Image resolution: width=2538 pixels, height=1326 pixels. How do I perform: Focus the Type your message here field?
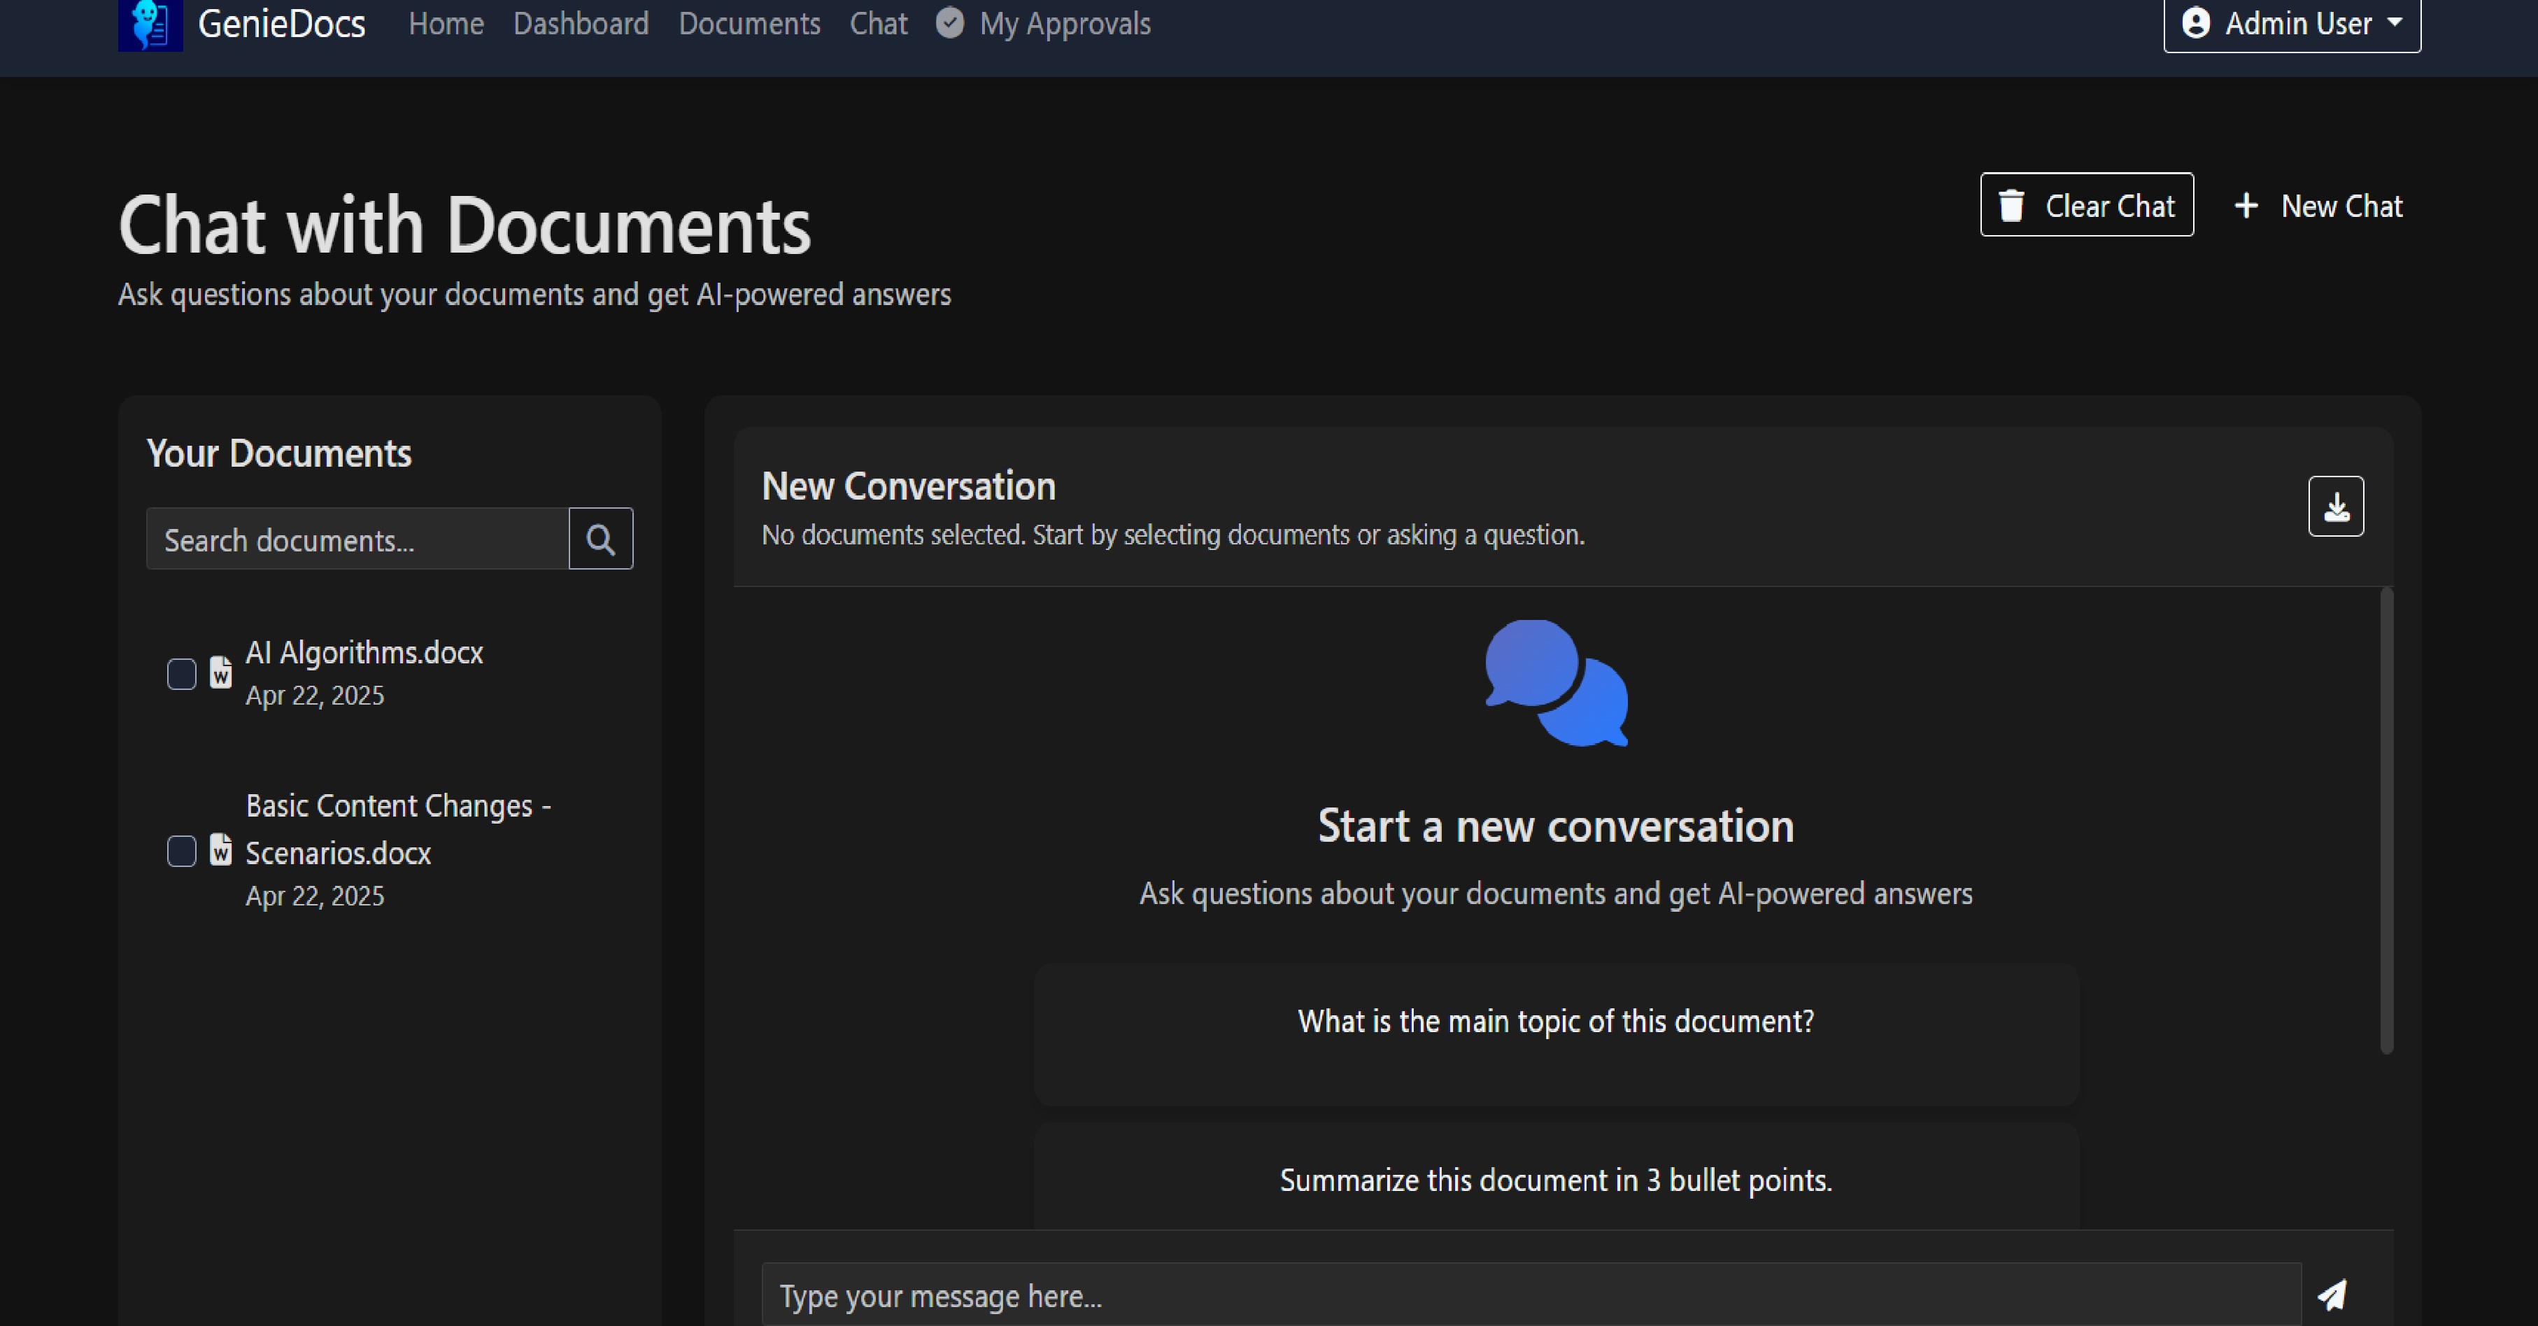(x=1530, y=1295)
